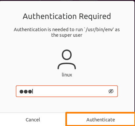Click the word 'Required' in title
The height and width of the screenshot is (126, 135).
(95, 16)
